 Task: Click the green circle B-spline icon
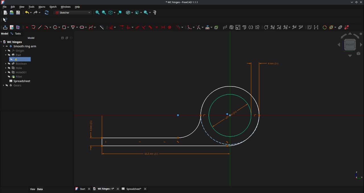(324, 27)
